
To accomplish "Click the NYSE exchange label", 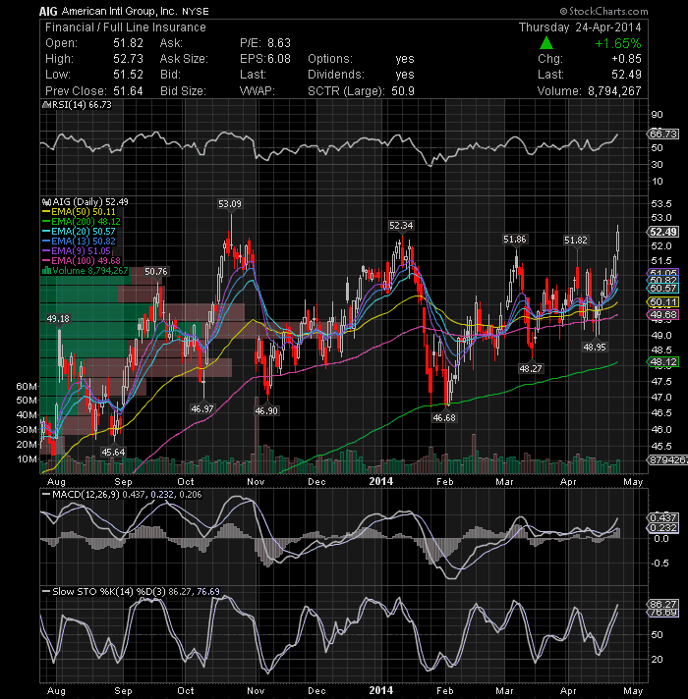I will click(195, 11).
